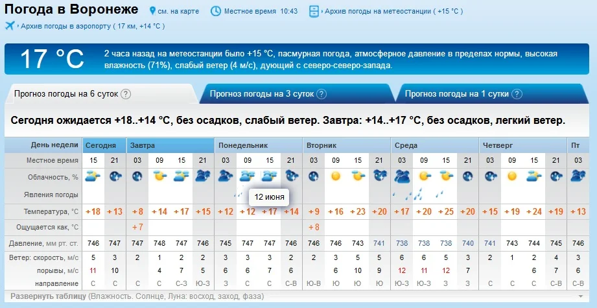Open 'Архив погоды на метеостанции' link
The width and height of the screenshot is (597, 308).
click(394, 12)
